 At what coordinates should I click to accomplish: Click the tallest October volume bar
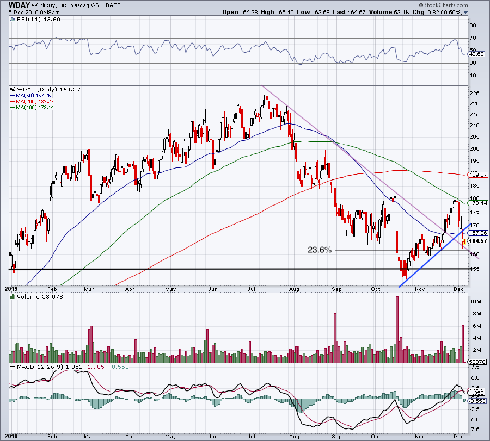tap(397, 330)
